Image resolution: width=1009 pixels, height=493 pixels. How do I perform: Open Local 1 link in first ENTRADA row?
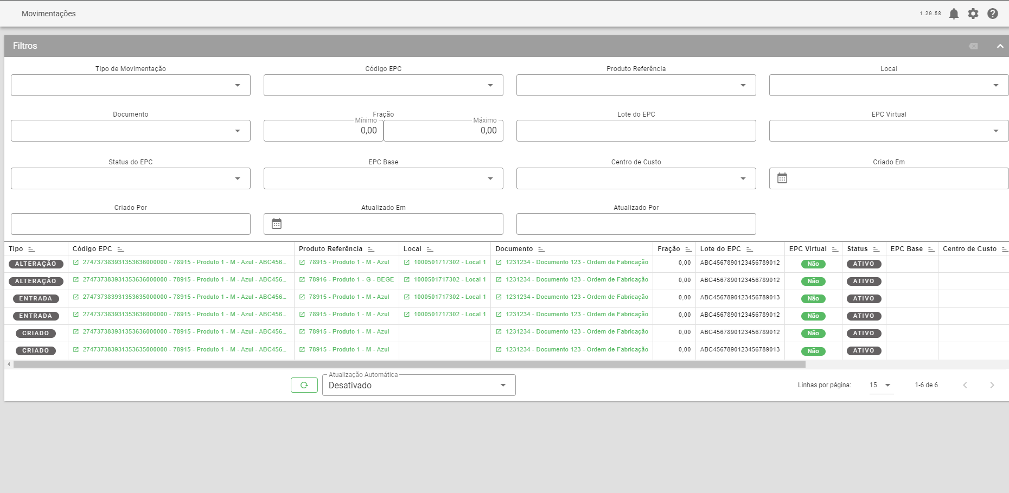point(450,297)
